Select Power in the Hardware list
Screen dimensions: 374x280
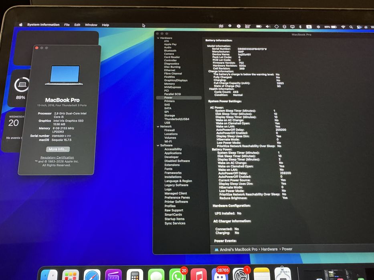coord(179,98)
